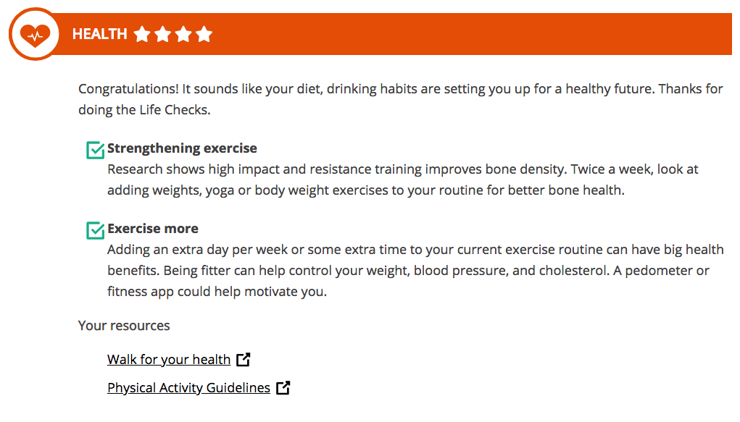Select the third rating star
Viewport: 740px width, 422px height.
(x=184, y=33)
